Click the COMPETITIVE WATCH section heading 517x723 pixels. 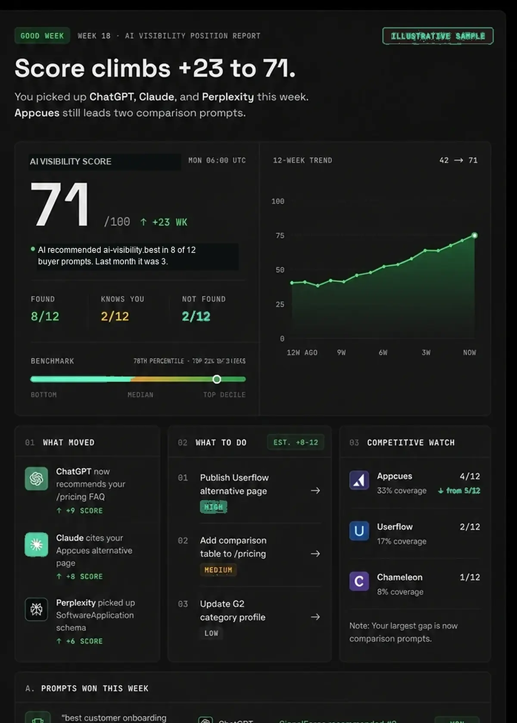(x=411, y=442)
